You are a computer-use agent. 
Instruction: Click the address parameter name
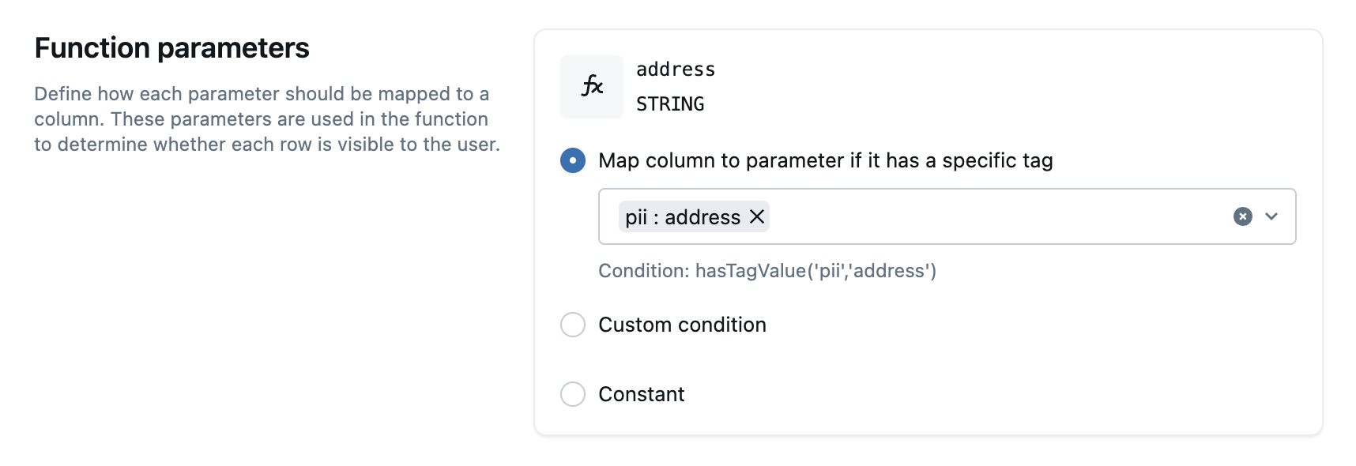[675, 70]
